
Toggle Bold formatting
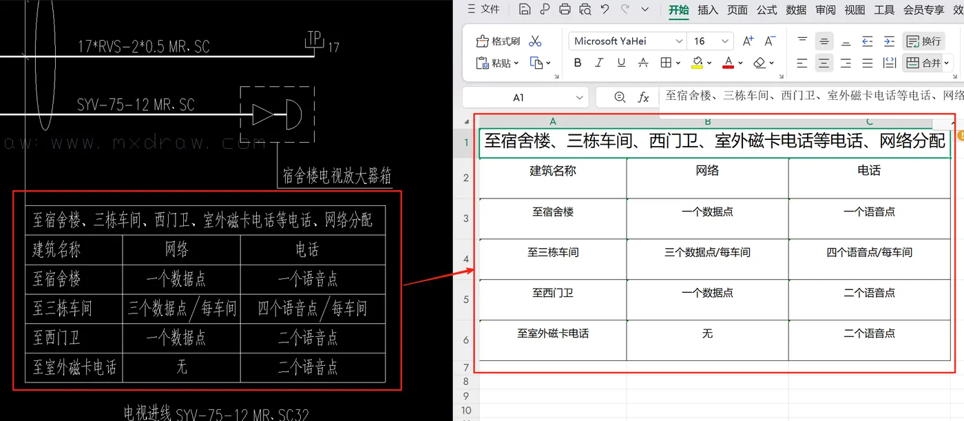(577, 63)
